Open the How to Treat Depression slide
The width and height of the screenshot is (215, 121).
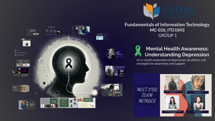tap(115, 53)
